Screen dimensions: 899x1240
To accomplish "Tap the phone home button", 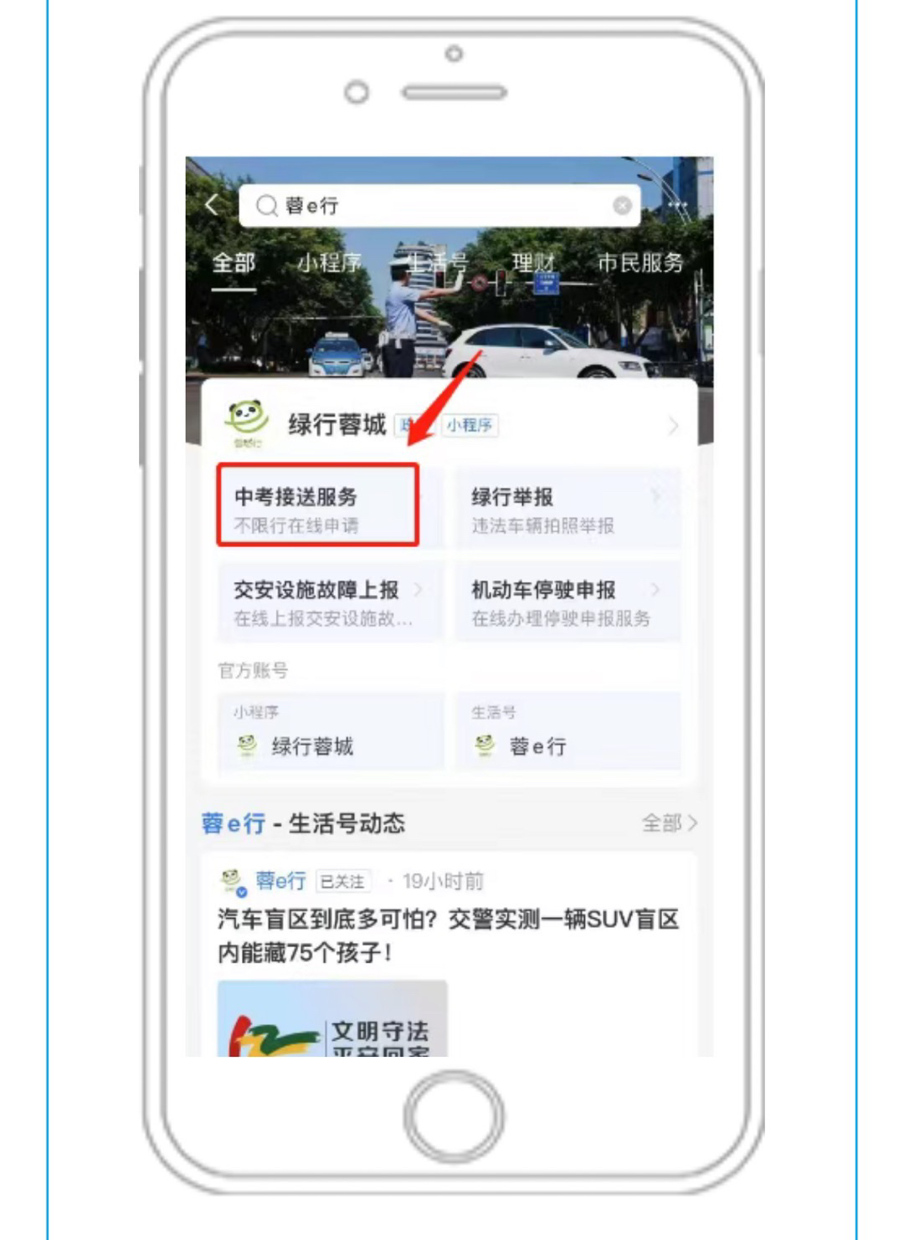I will point(453,1115).
